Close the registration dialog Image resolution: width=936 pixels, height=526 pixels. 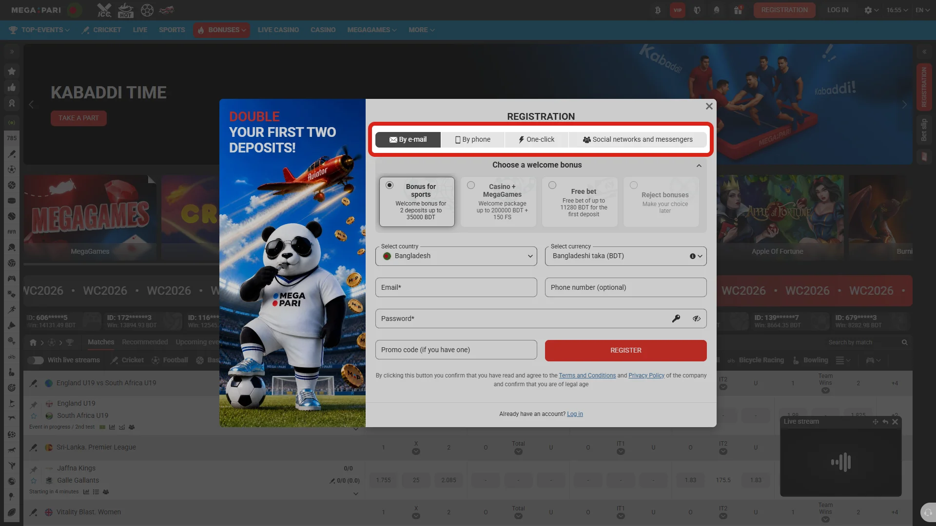[x=709, y=106]
